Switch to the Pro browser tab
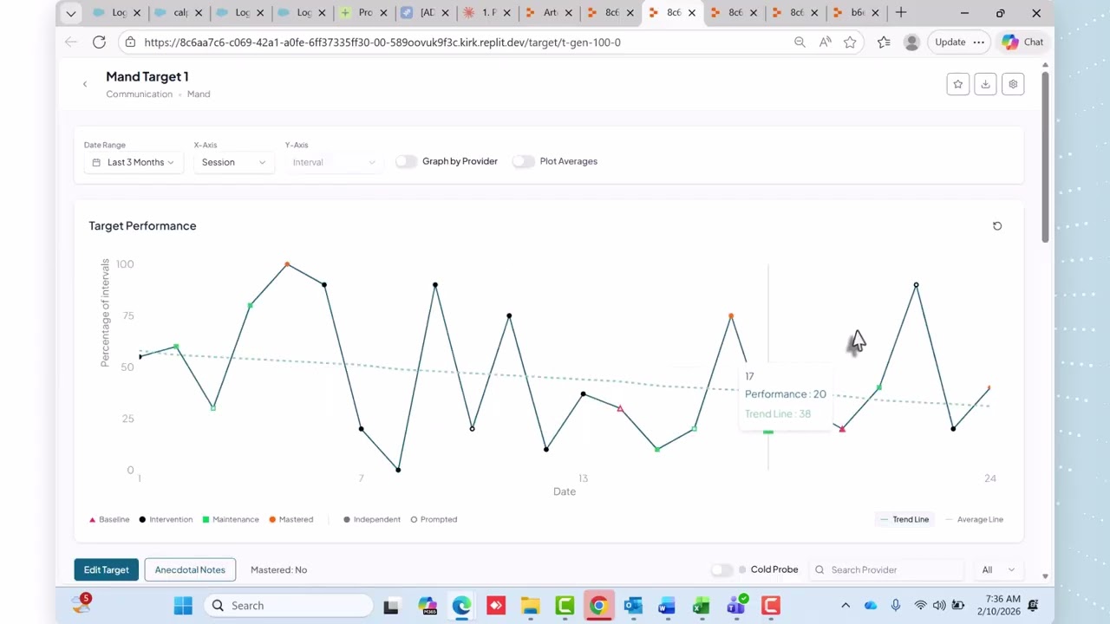1110x624 pixels. pos(364,13)
